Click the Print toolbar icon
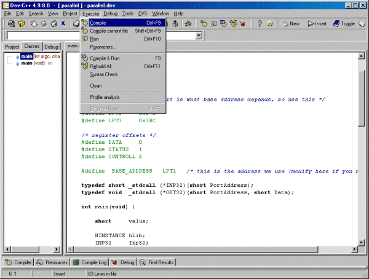This screenshot has height=279, width=369. (x=76, y=23)
